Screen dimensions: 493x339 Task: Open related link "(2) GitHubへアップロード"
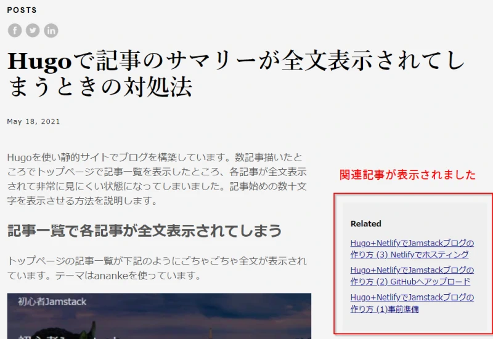click(412, 276)
